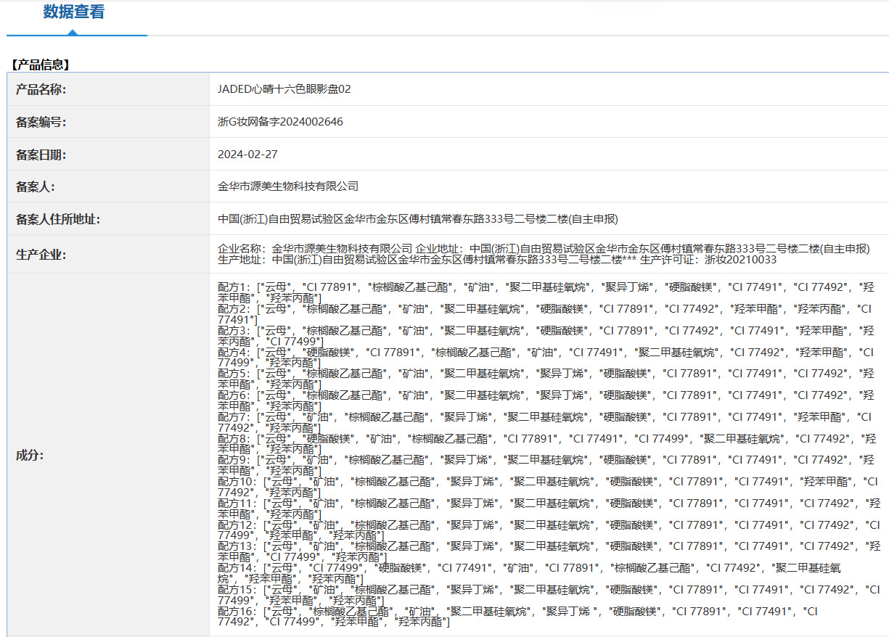The image size is (889, 637).
Task: Click the 配方2 ingredient line
Action: click(545, 314)
